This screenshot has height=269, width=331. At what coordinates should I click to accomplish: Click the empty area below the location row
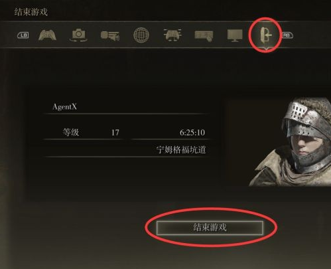(x=126, y=177)
